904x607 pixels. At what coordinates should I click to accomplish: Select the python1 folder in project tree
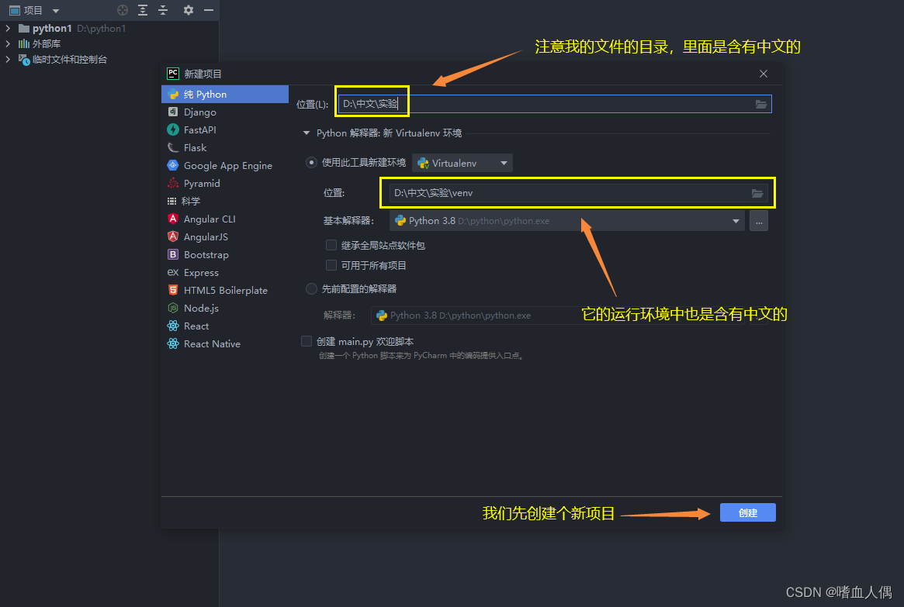pyautogui.click(x=52, y=28)
